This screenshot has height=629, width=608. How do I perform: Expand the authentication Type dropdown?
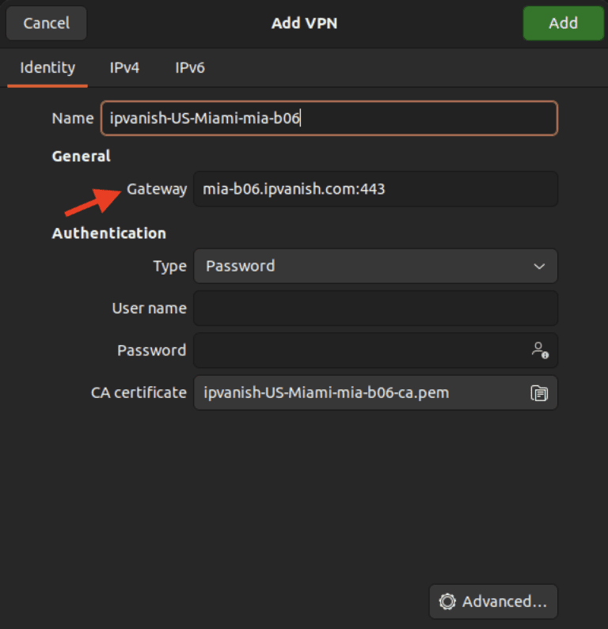pos(374,266)
